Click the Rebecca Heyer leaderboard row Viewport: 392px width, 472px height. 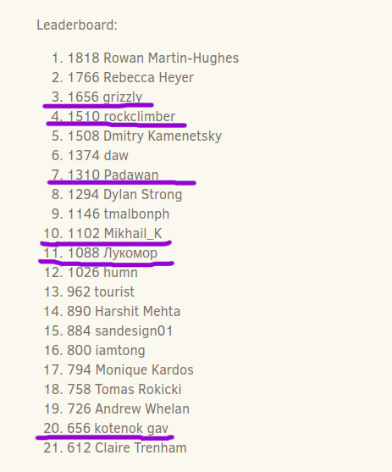(123, 77)
